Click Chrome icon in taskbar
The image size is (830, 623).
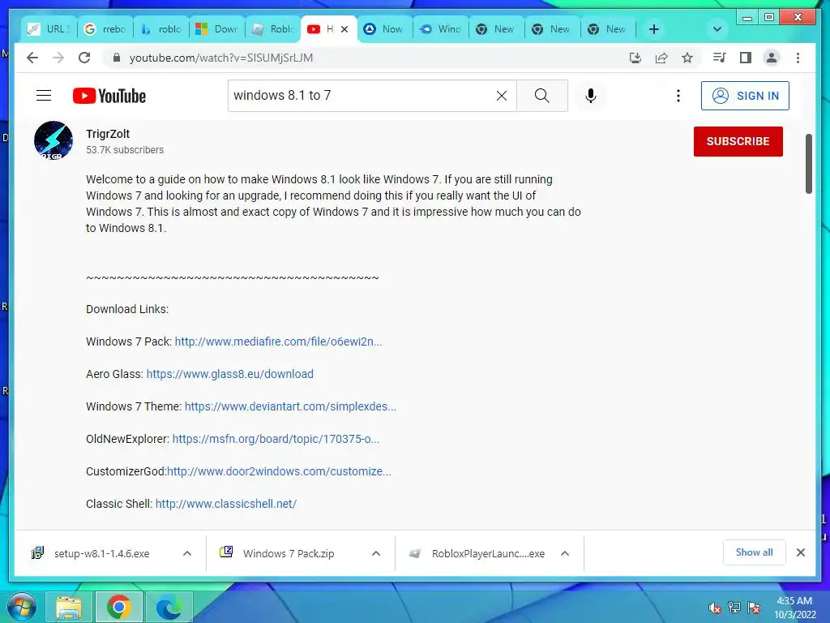click(x=118, y=608)
